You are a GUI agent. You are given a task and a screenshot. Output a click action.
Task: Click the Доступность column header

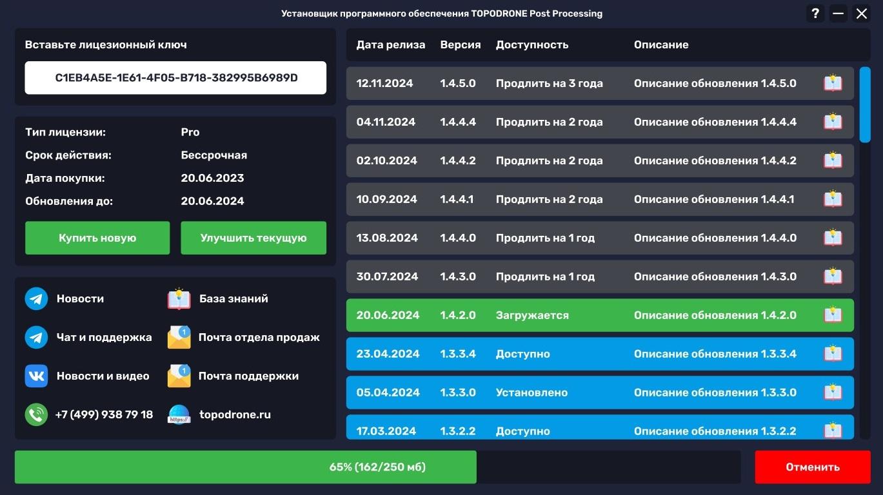coord(531,44)
